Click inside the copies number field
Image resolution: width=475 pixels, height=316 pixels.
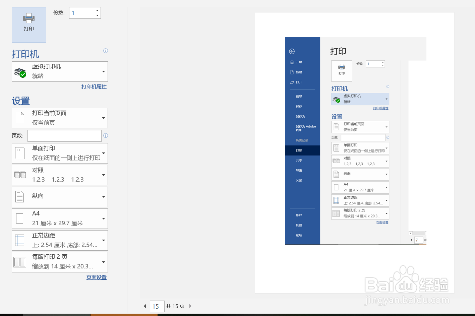[x=82, y=13]
